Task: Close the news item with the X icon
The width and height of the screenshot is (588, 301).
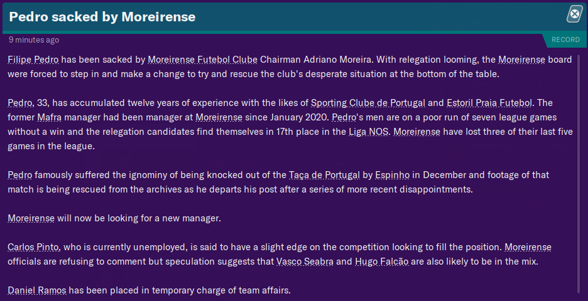Action: tap(574, 14)
